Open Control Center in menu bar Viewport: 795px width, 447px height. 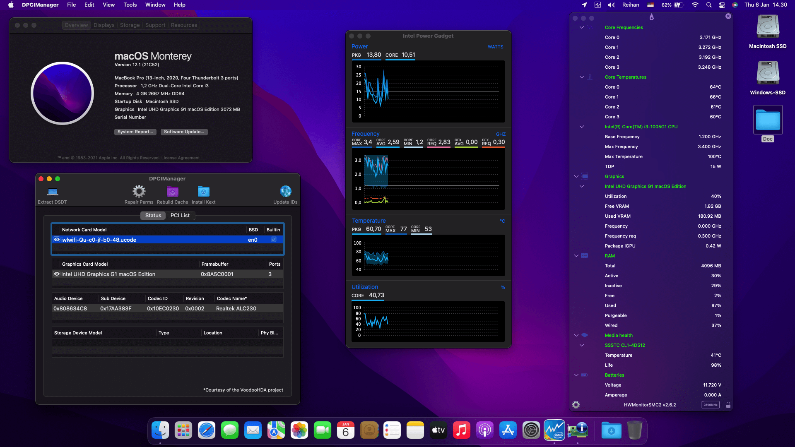(x=722, y=5)
